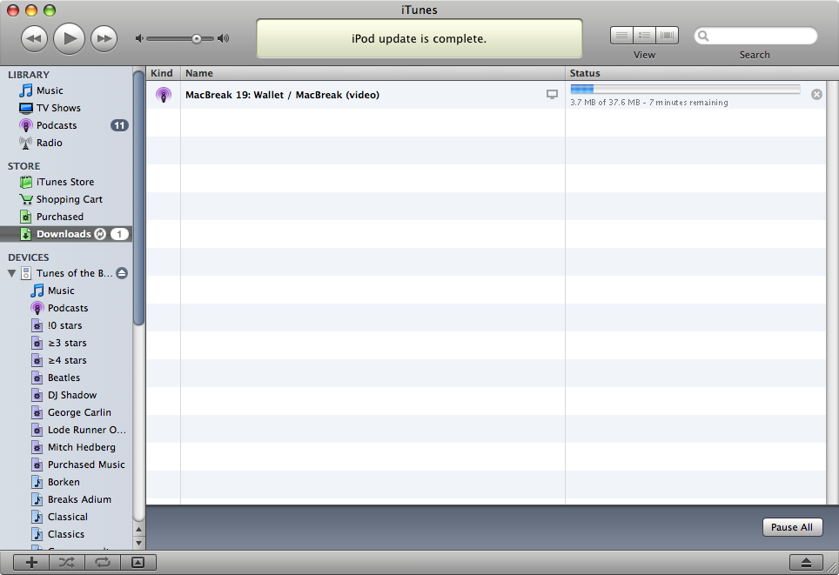Click the Search field
Viewport: 839px width, 575px height.
pos(755,36)
